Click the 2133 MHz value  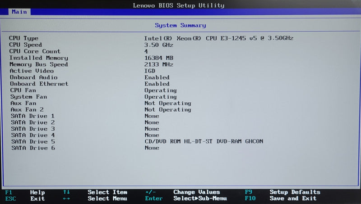pos(159,64)
